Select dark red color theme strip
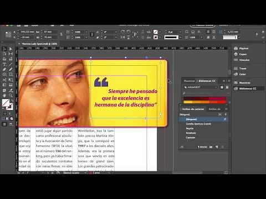 (204, 98)
